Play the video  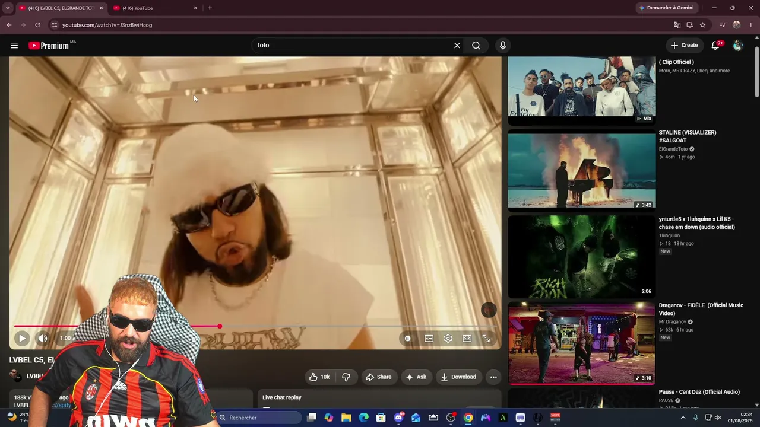22,339
